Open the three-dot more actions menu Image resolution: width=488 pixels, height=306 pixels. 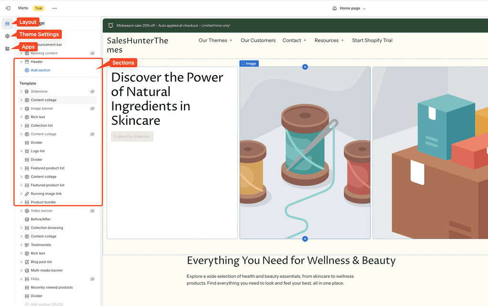(54, 9)
